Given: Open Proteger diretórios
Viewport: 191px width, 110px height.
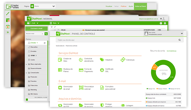Looking at the screenshot, I should pos(106,105).
